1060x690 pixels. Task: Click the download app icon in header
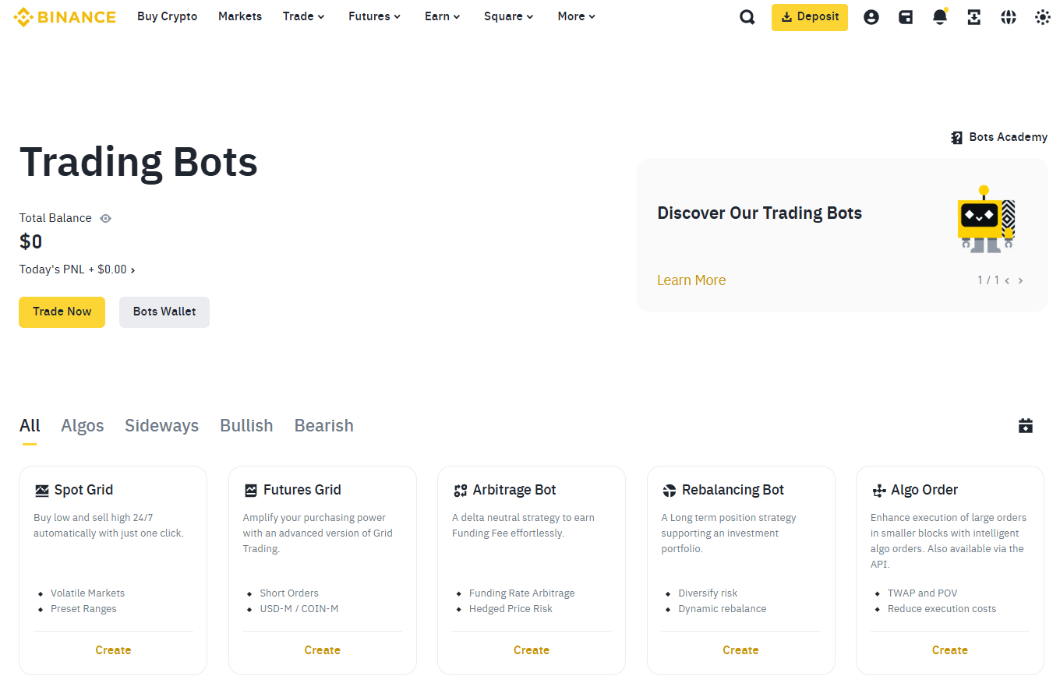[974, 17]
